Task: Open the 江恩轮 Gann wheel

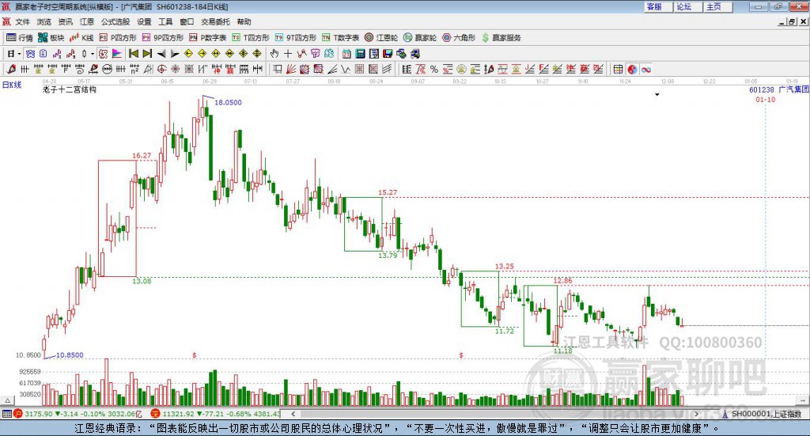Action: pyautogui.click(x=381, y=38)
